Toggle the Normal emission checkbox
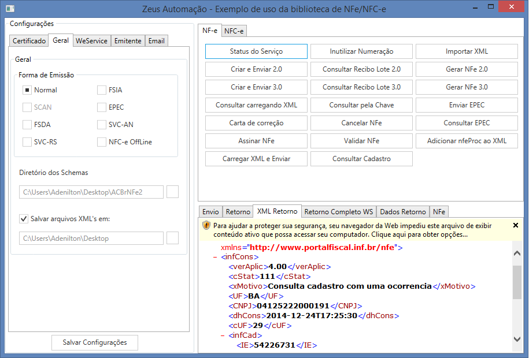The image size is (529, 358). (x=27, y=90)
